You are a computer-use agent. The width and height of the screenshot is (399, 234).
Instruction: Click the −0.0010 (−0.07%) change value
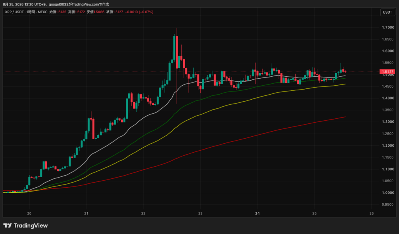[x=139, y=12]
